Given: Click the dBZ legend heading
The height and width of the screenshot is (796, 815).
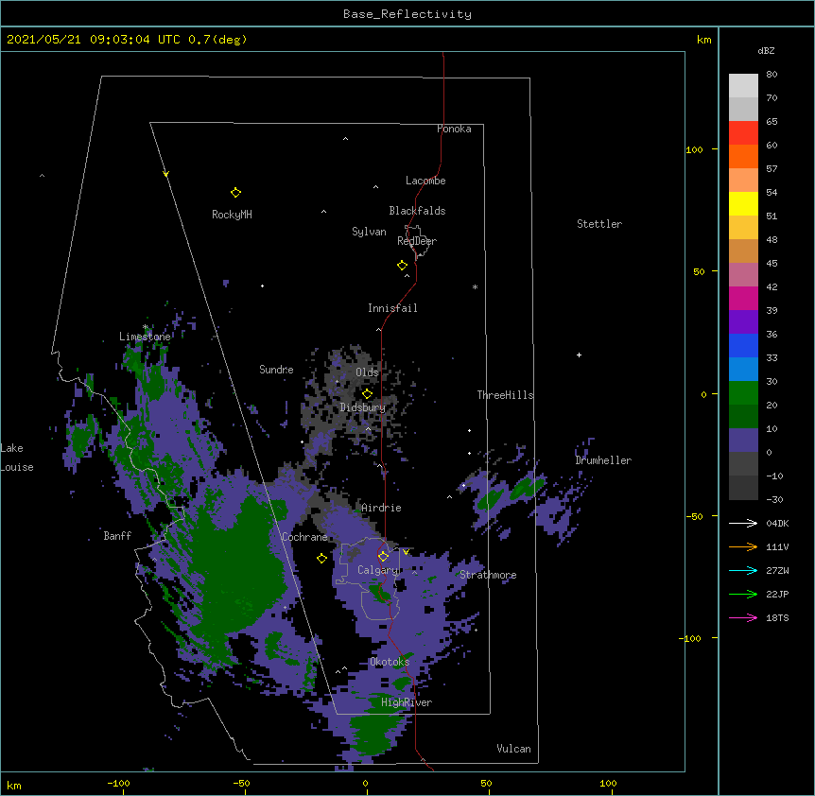Looking at the screenshot, I should pos(766,50).
